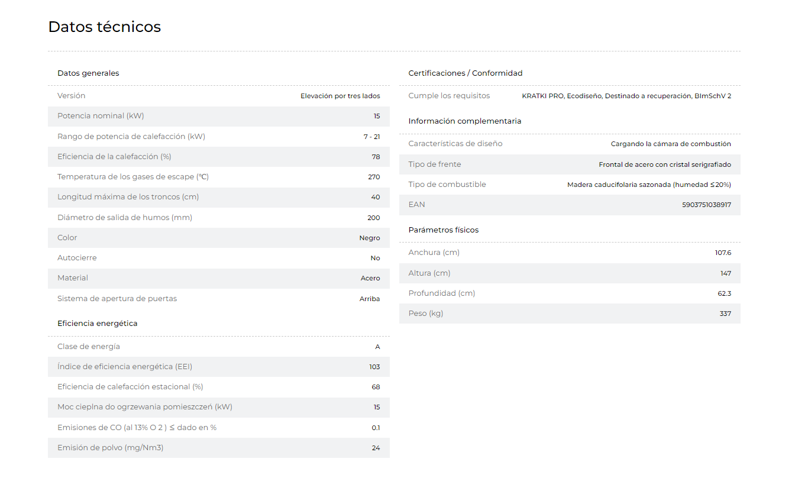Click the Tipo de combustible row

pyautogui.click(x=570, y=185)
